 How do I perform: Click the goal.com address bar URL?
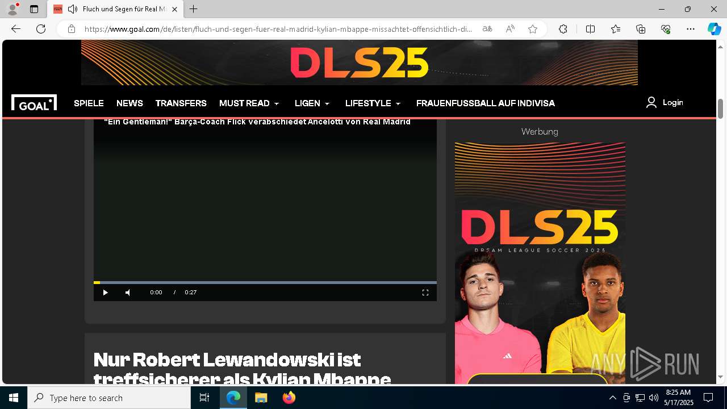pyautogui.click(x=278, y=29)
